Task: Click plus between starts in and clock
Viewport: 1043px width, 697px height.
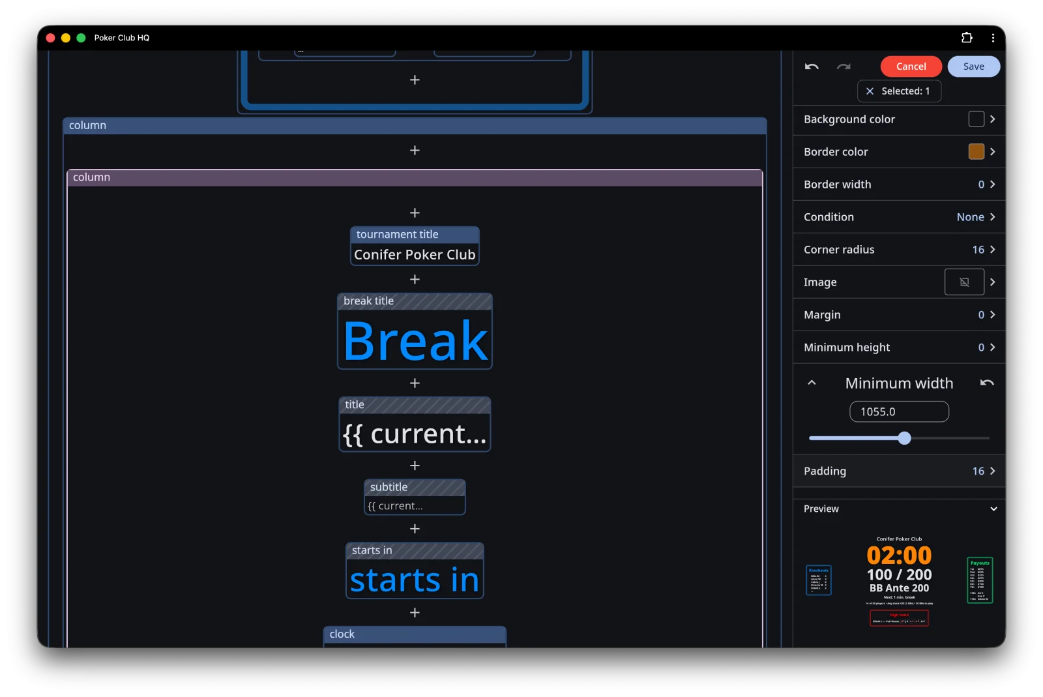Action: (x=415, y=613)
